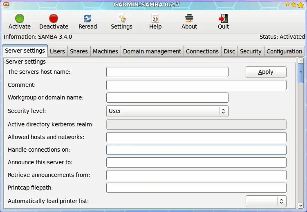This screenshot has width=307, height=212.
Task: Focus Announce this server to field
Action: (196, 162)
